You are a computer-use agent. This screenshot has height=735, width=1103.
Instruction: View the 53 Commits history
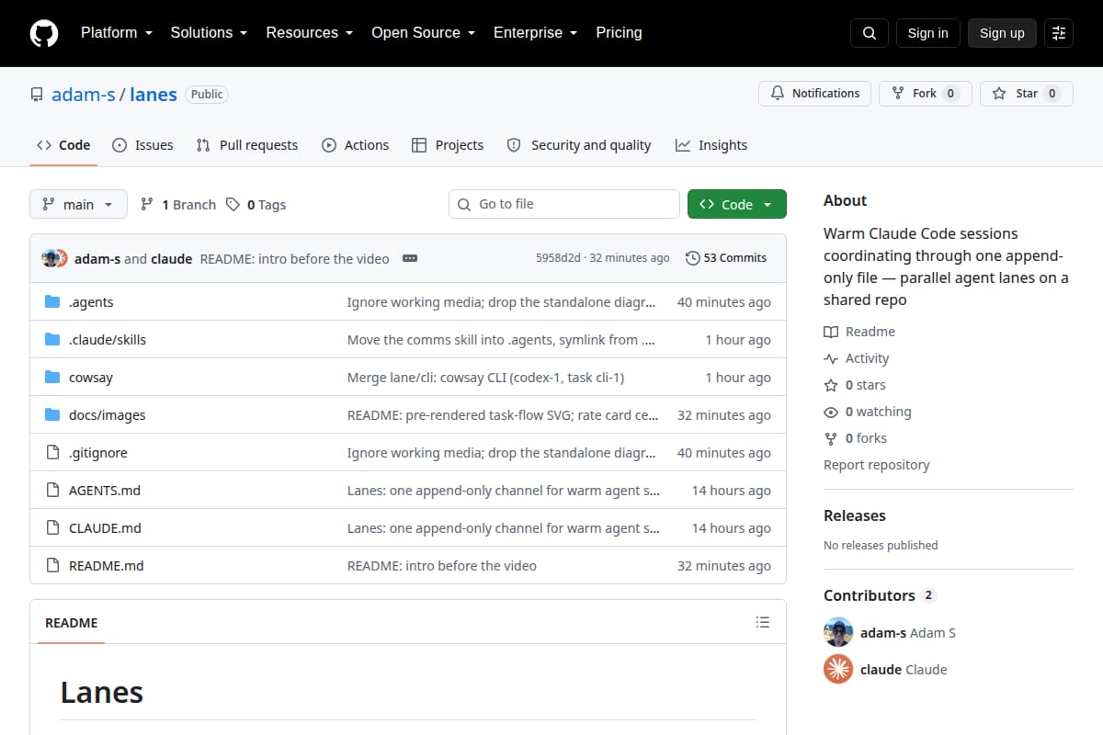726,258
